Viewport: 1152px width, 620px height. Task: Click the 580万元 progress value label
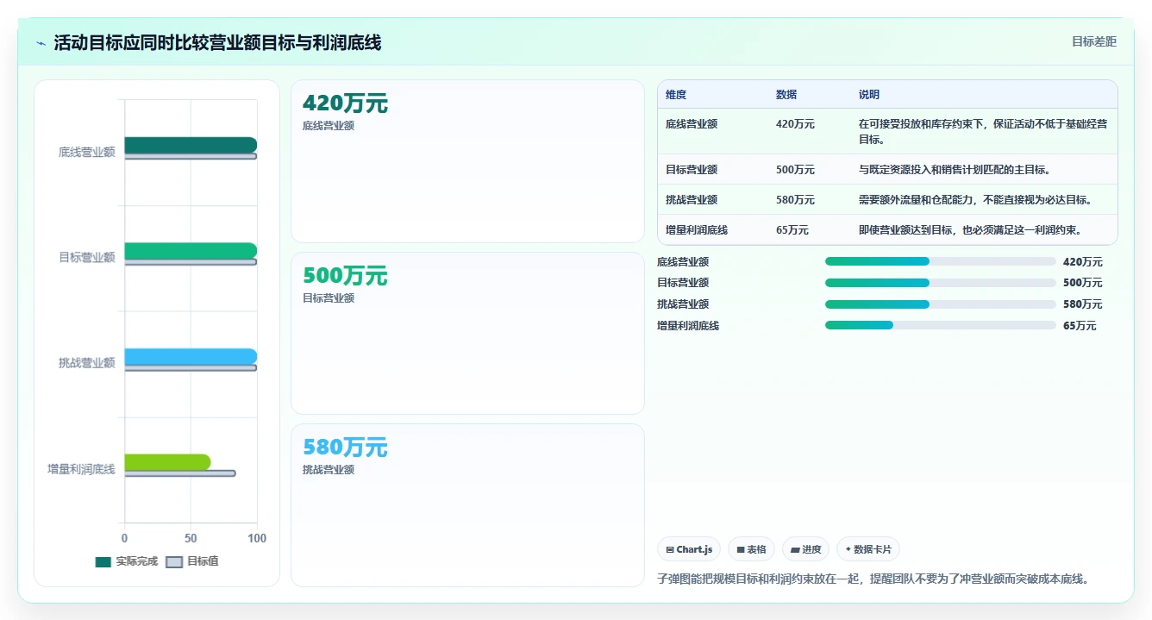point(1083,304)
